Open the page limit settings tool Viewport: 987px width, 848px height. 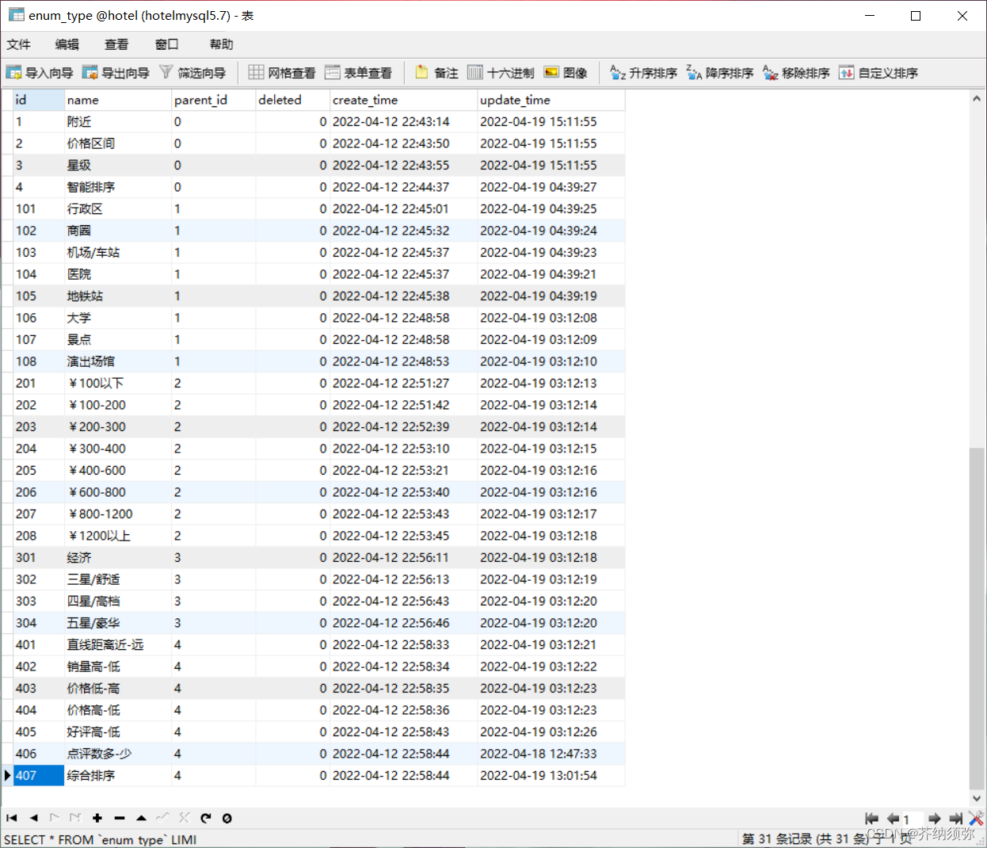pyautogui.click(x=976, y=819)
